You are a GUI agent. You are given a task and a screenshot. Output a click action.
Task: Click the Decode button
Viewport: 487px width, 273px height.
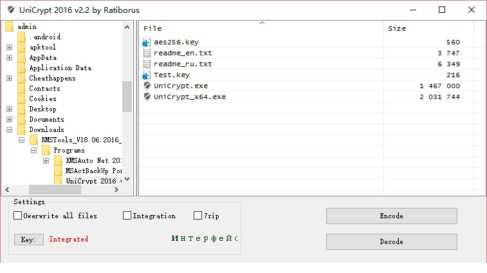coord(392,241)
